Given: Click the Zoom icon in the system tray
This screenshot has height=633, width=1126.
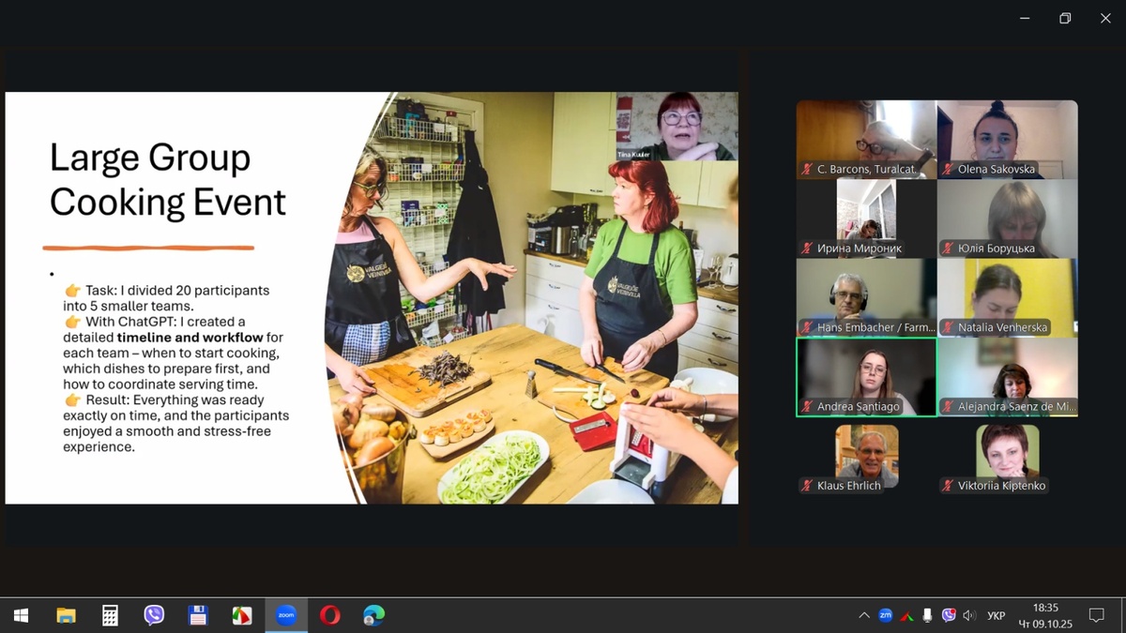Looking at the screenshot, I should coord(885,615).
